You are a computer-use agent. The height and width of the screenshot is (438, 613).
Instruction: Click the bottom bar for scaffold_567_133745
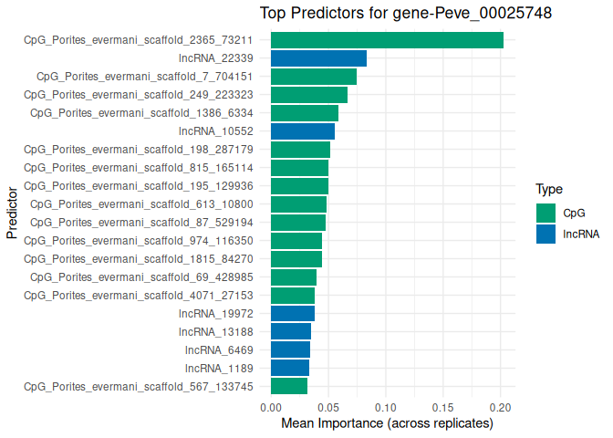click(x=289, y=386)
